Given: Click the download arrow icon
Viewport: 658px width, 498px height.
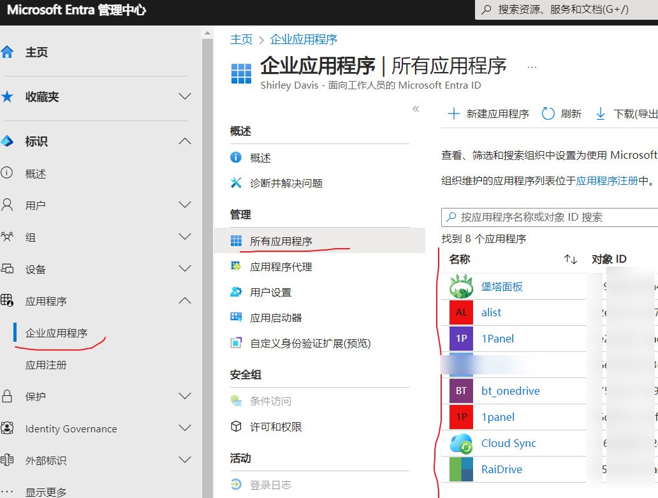Looking at the screenshot, I should tap(601, 114).
